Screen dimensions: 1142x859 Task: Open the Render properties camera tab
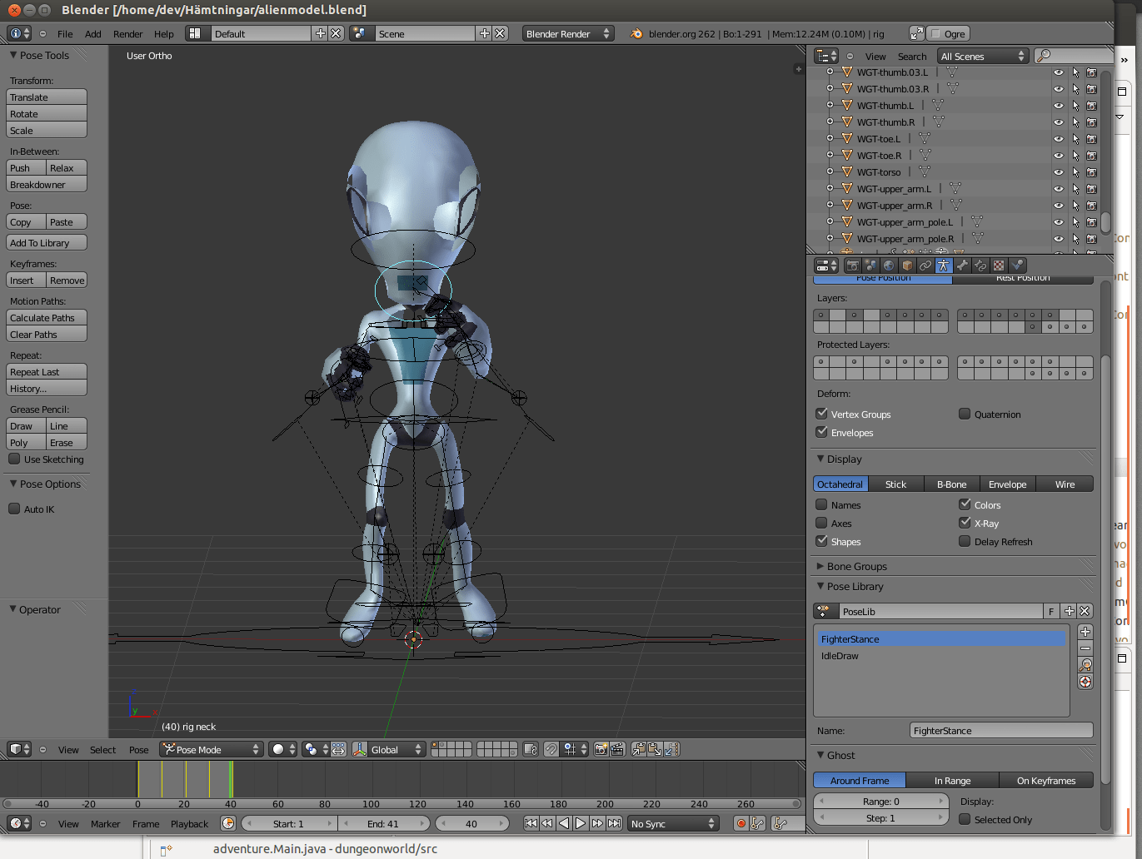click(x=852, y=266)
